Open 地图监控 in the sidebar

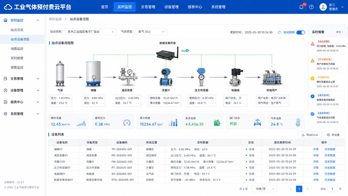(17, 49)
